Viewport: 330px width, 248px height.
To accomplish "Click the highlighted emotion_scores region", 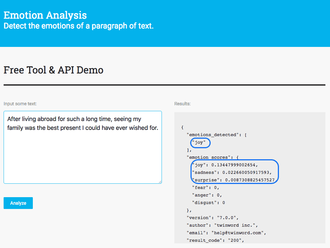I will 234,172.
